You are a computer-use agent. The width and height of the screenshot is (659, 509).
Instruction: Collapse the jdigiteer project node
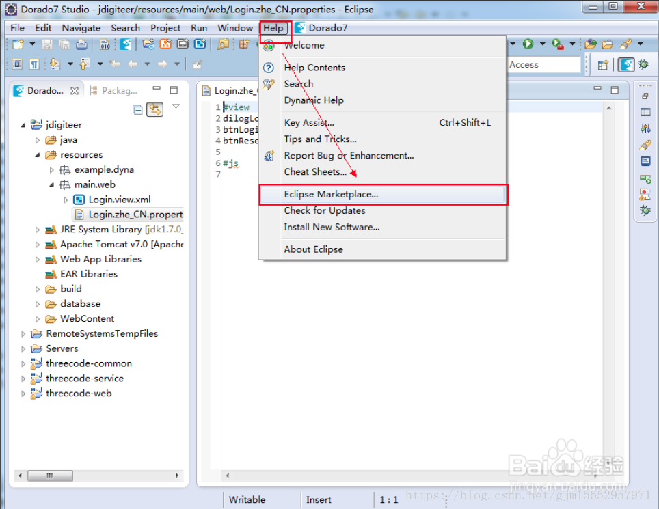pos(23,125)
